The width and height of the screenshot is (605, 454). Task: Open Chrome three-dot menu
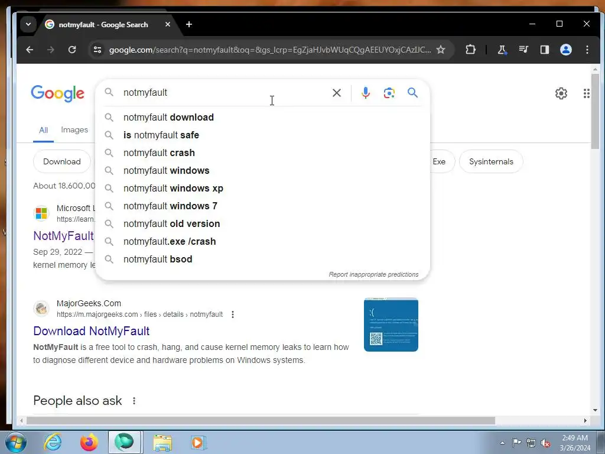point(587,50)
